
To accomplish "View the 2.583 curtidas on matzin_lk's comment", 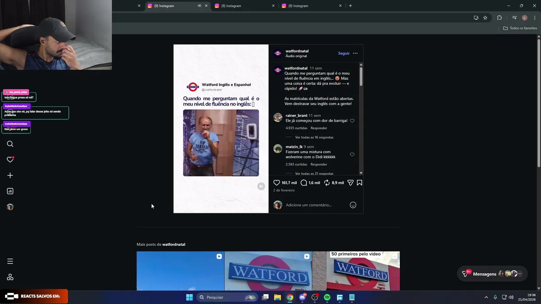I will click(296, 164).
